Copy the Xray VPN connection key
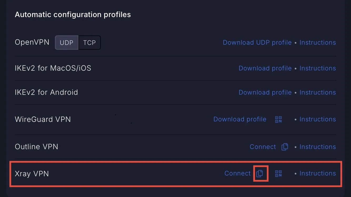 tap(260, 173)
